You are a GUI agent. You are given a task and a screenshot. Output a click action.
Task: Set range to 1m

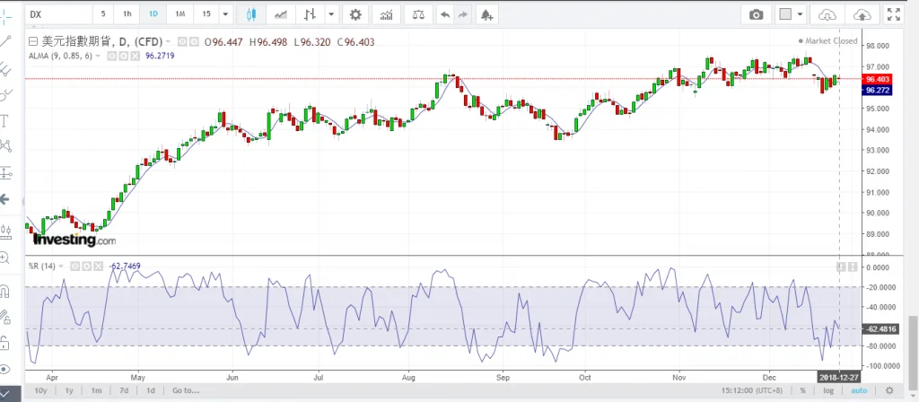tap(96, 390)
